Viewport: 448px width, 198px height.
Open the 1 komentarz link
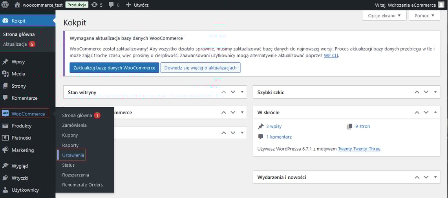point(279,137)
